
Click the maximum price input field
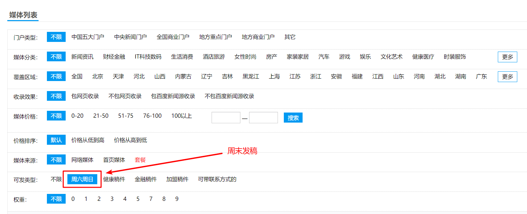(x=263, y=118)
